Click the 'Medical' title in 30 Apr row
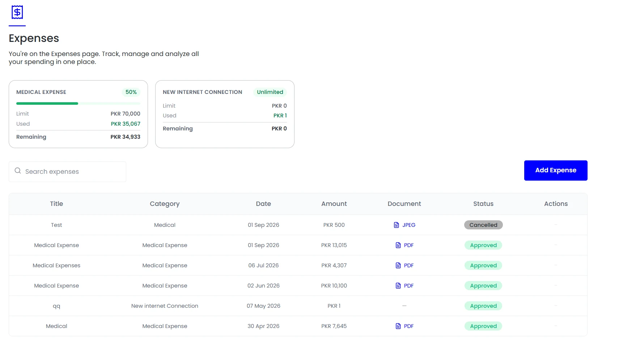This screenshot has width=623, height=354. (x=56, y=326)
